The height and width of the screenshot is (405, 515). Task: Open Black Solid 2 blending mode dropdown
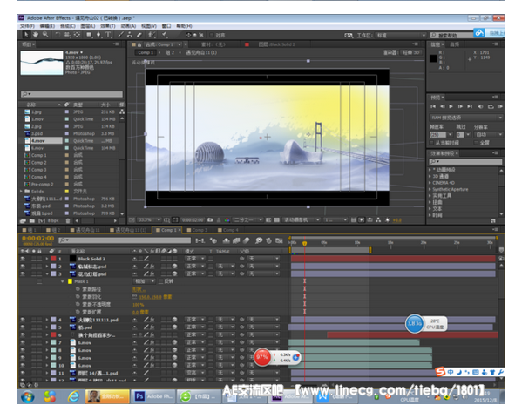(195, 259)
